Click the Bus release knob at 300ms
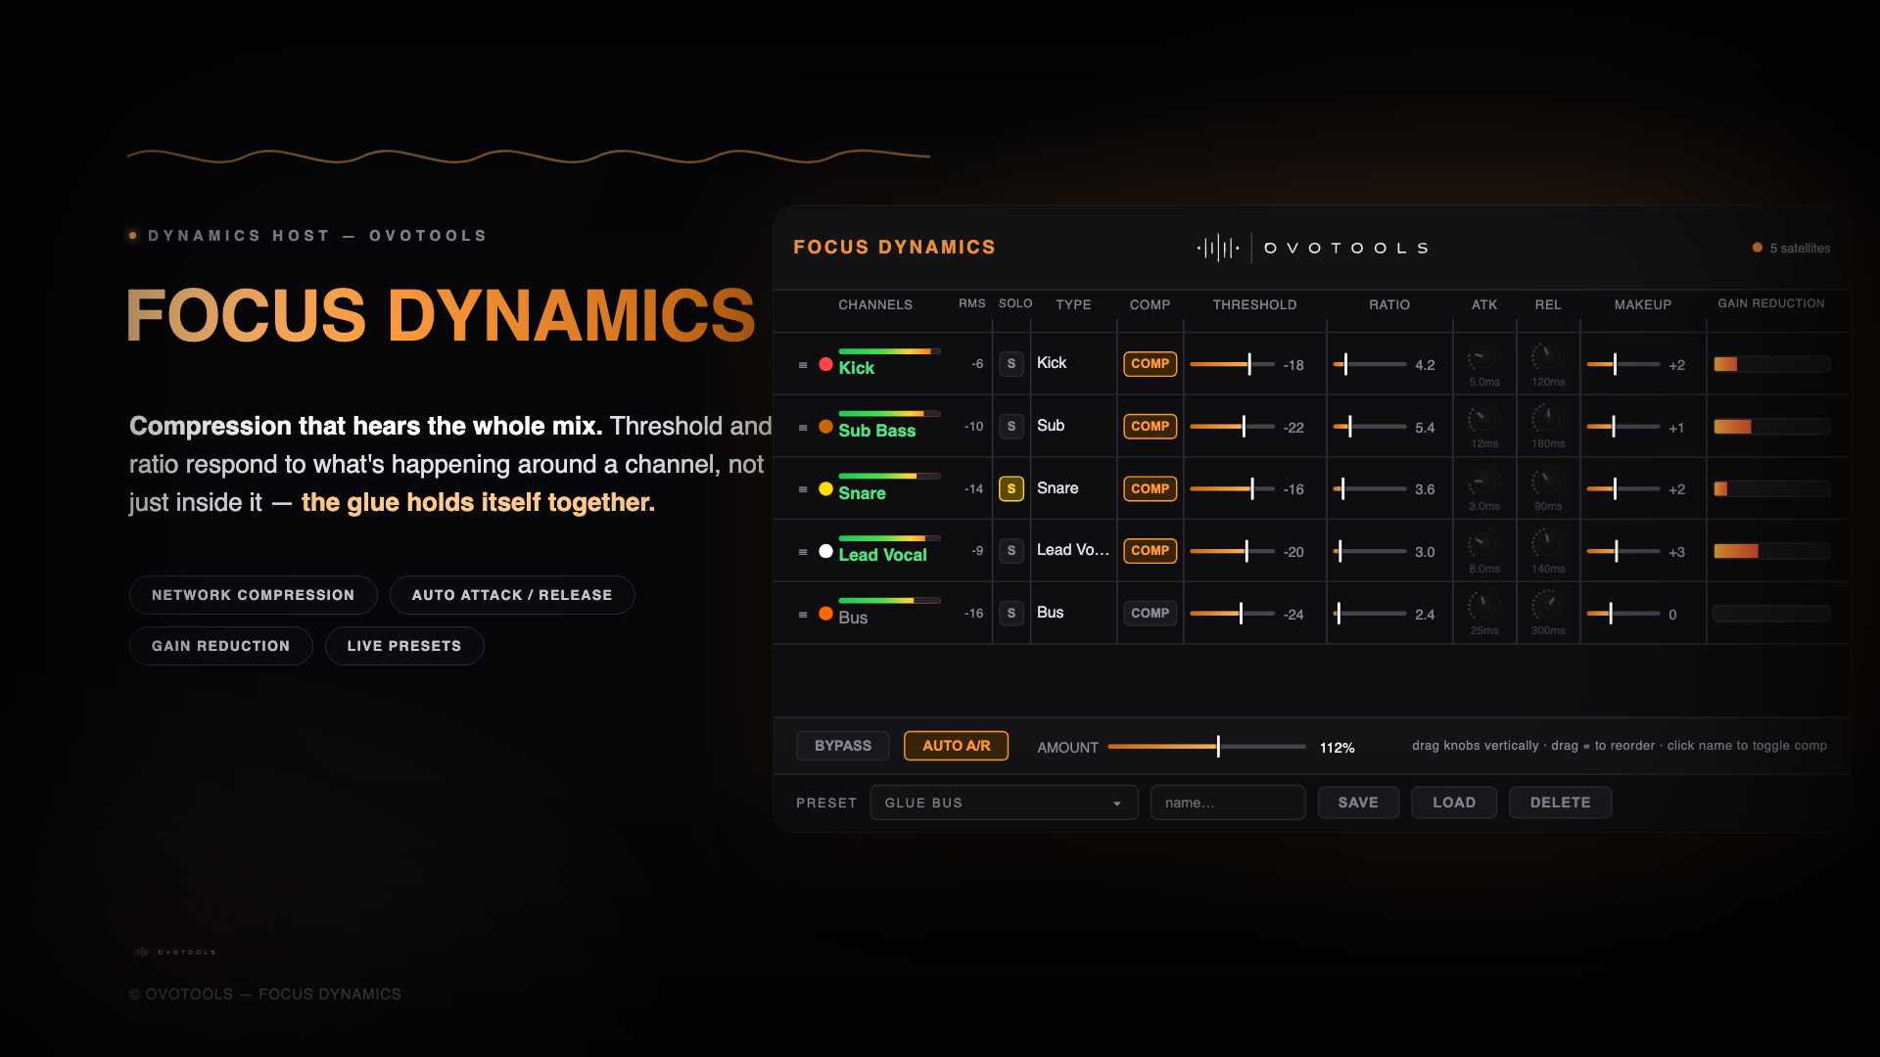This screenshot has height=1057, width=1880. 1547,607
